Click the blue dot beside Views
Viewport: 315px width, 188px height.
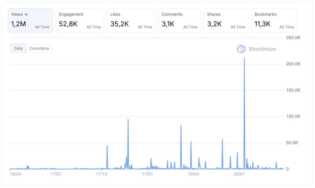[26, 14]
